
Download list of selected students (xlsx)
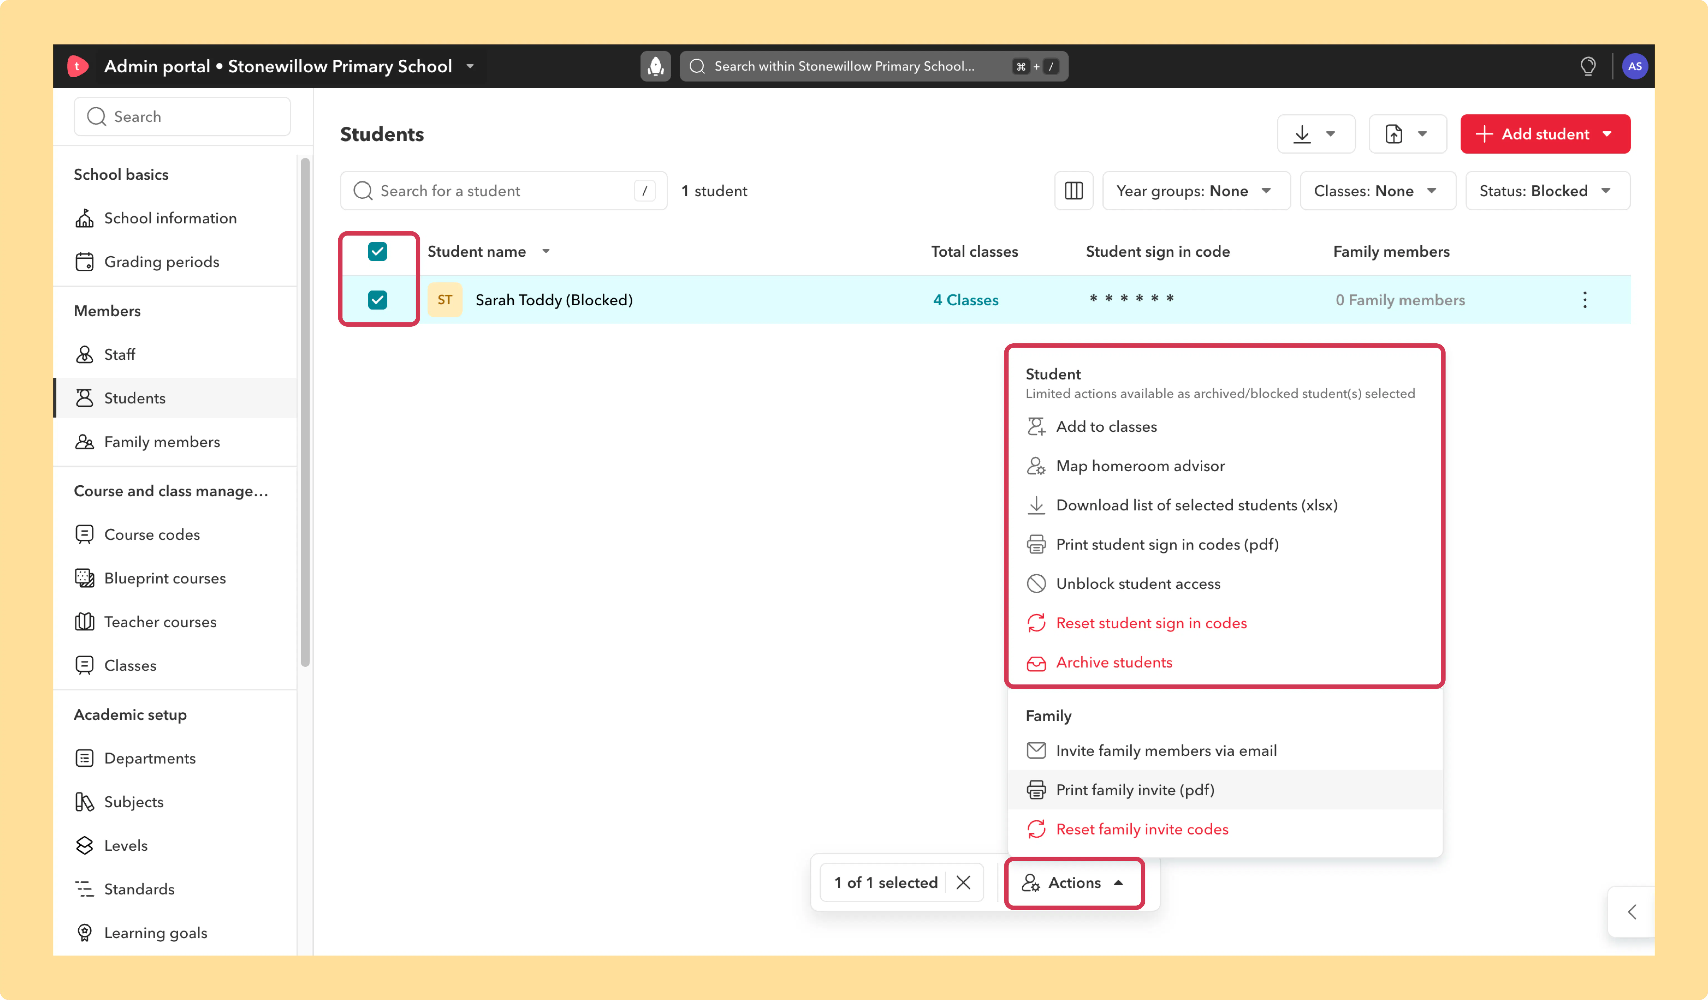click(1225, 505)
